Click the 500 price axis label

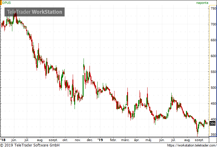[x=213, y=88]
